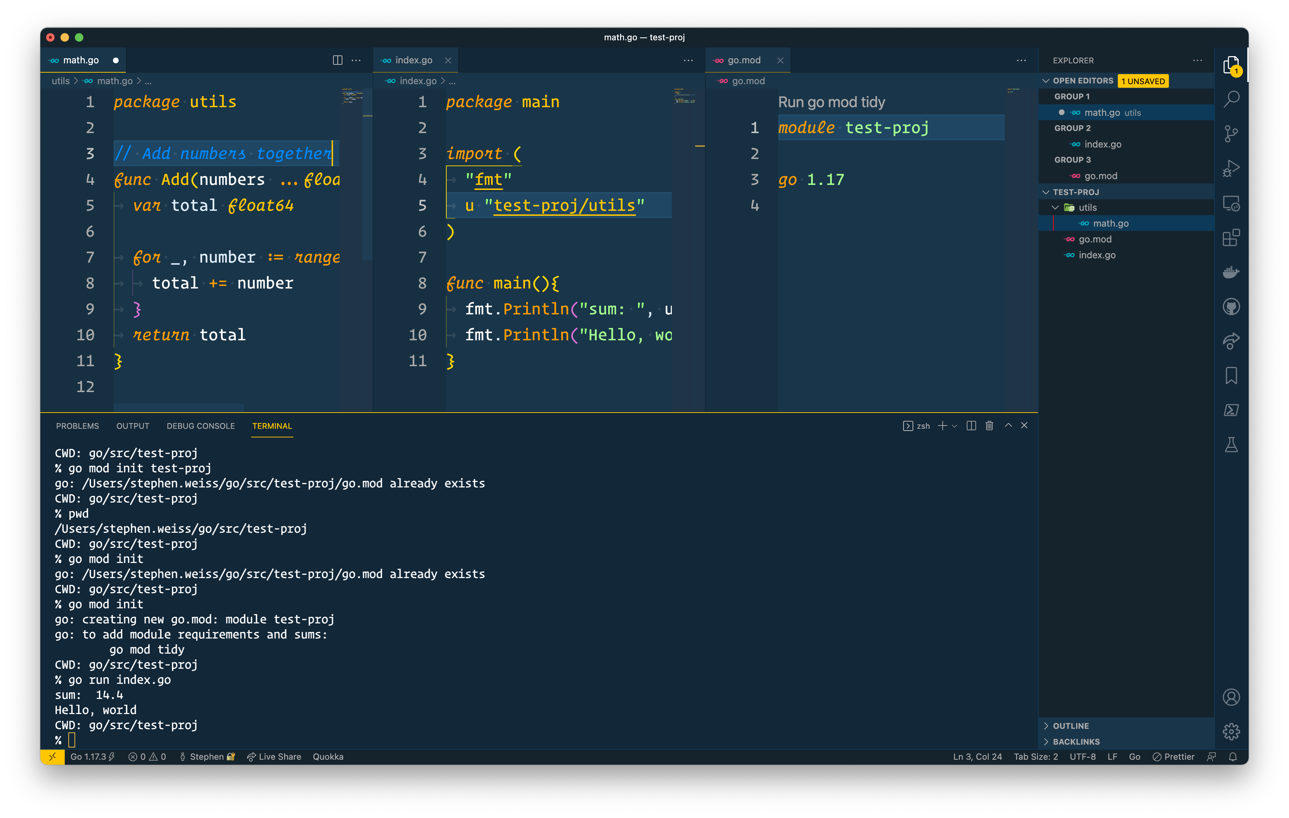This screenshot has width=1289, height=818.
Task: Open the Testing flask view
Action: [x=1231, y=445]
